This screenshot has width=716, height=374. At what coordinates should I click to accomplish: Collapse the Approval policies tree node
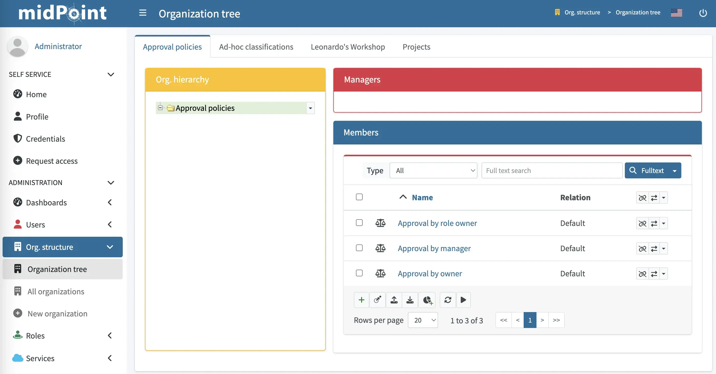point(160,108)
